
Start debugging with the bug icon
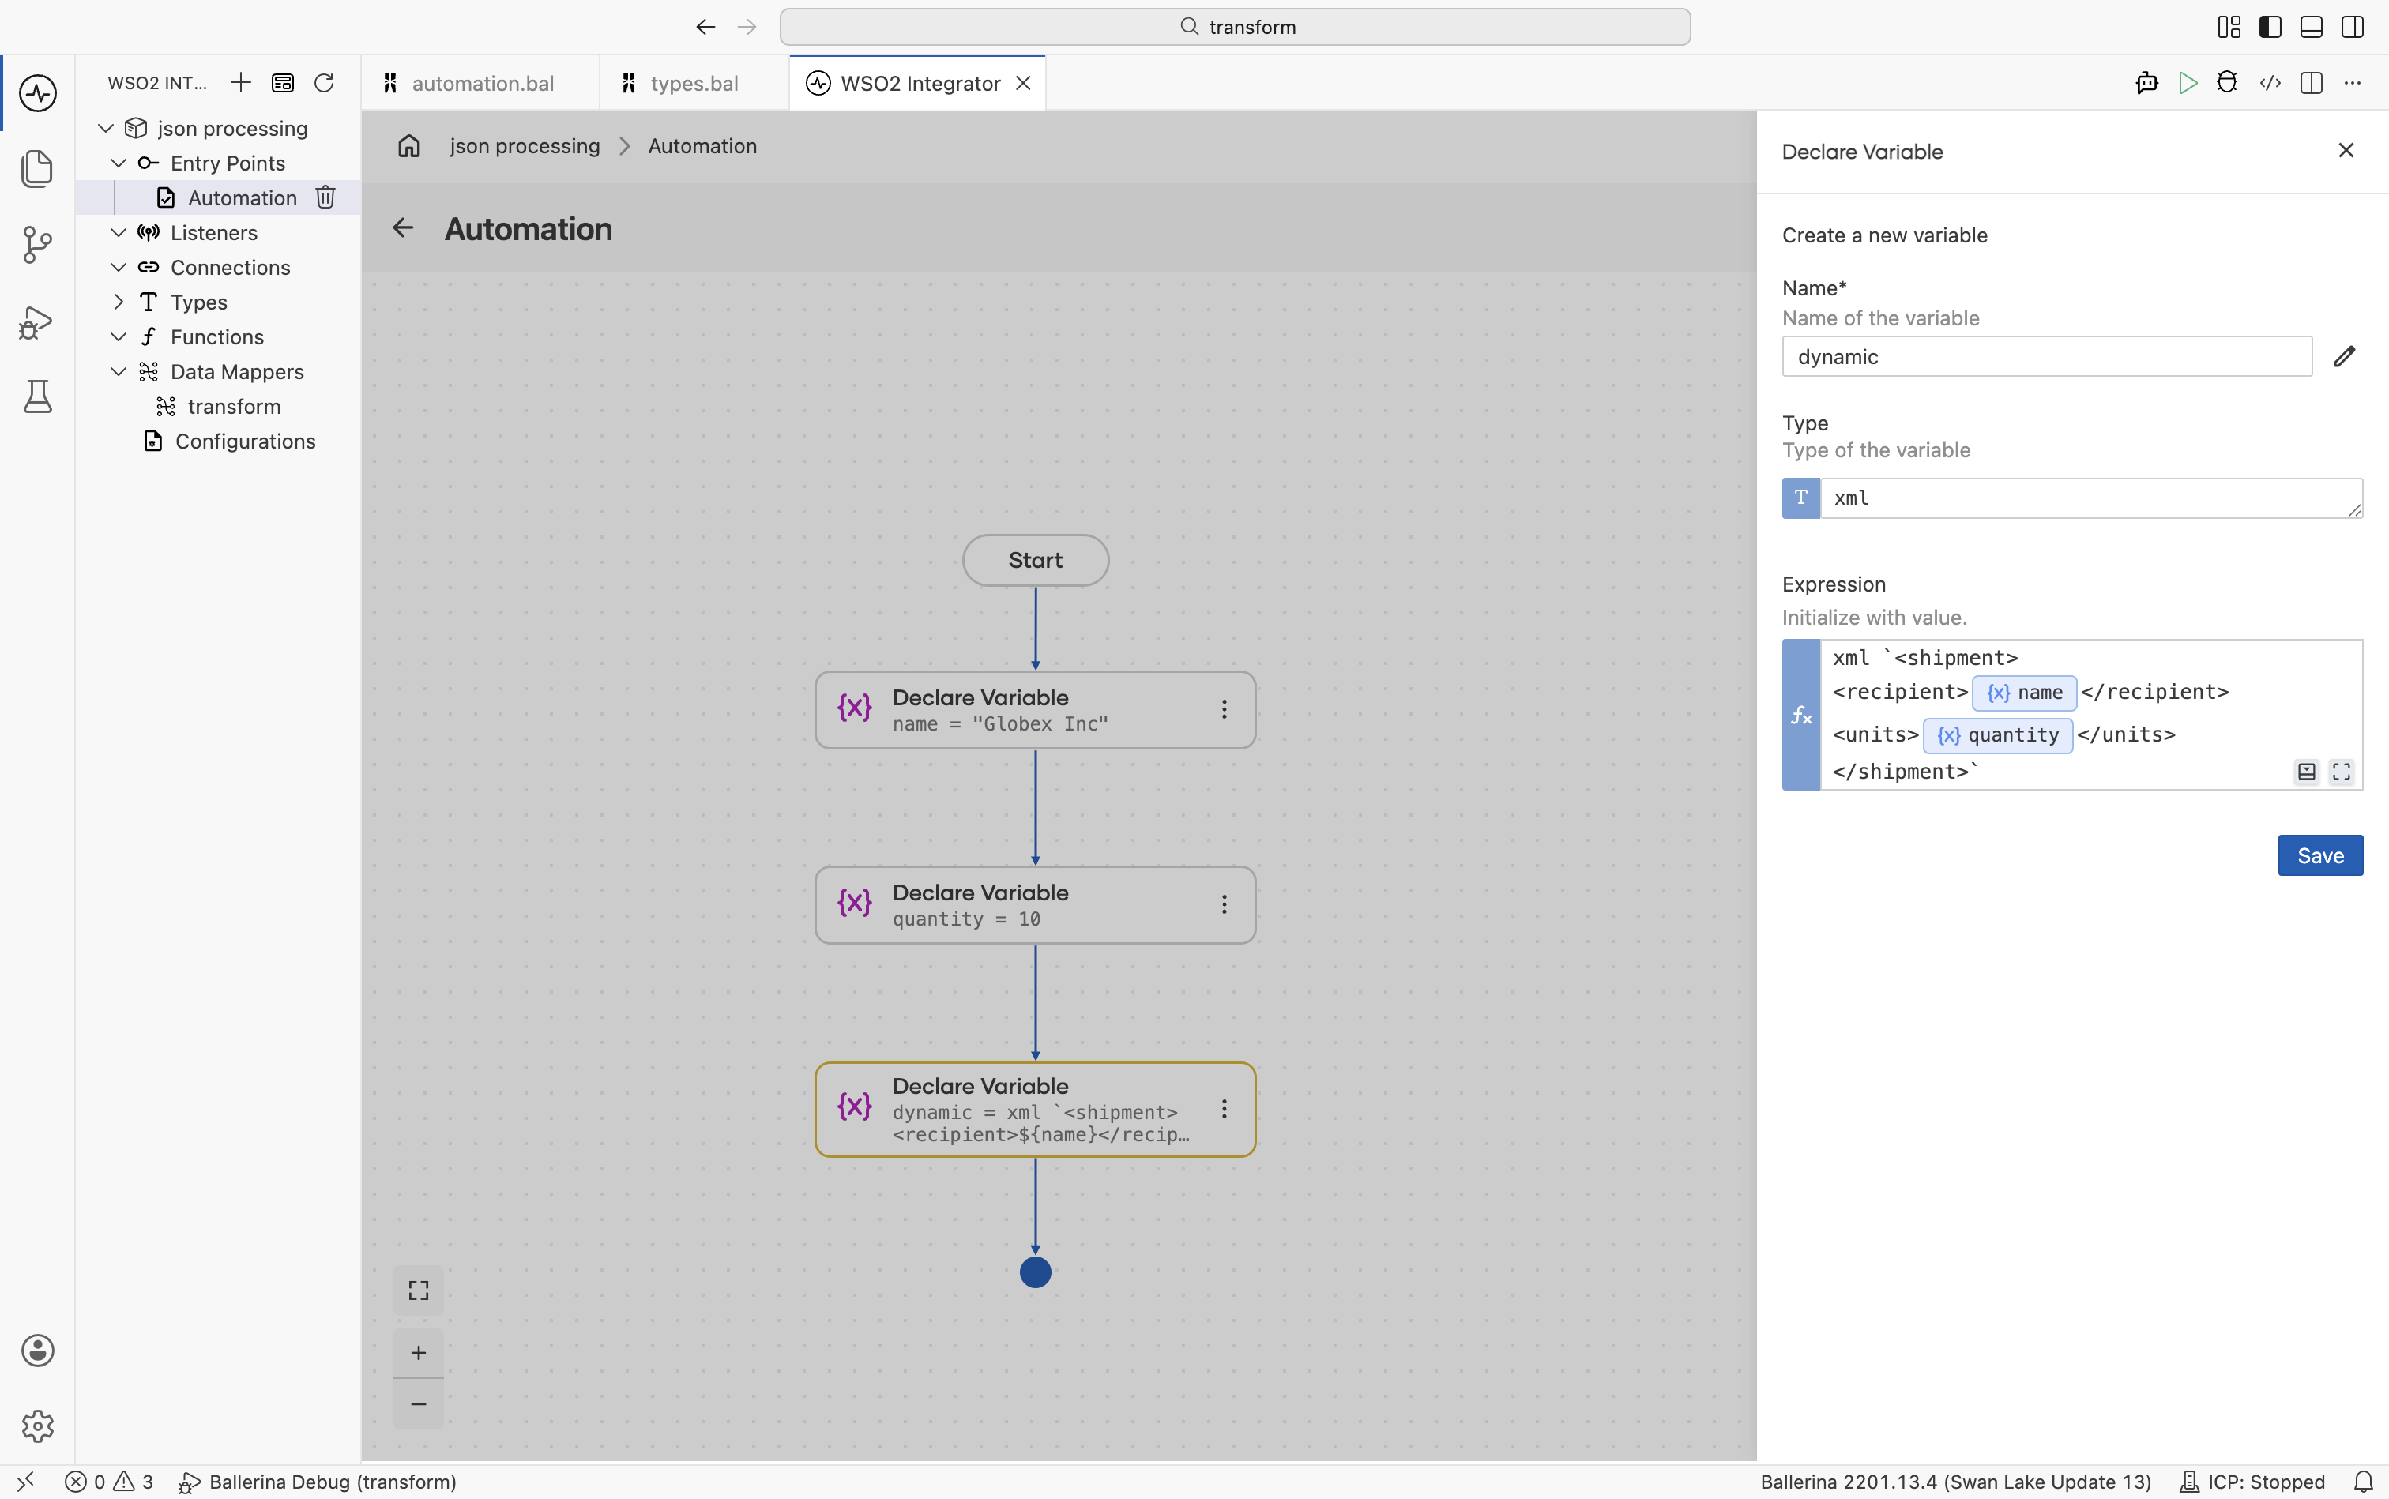2227,83
